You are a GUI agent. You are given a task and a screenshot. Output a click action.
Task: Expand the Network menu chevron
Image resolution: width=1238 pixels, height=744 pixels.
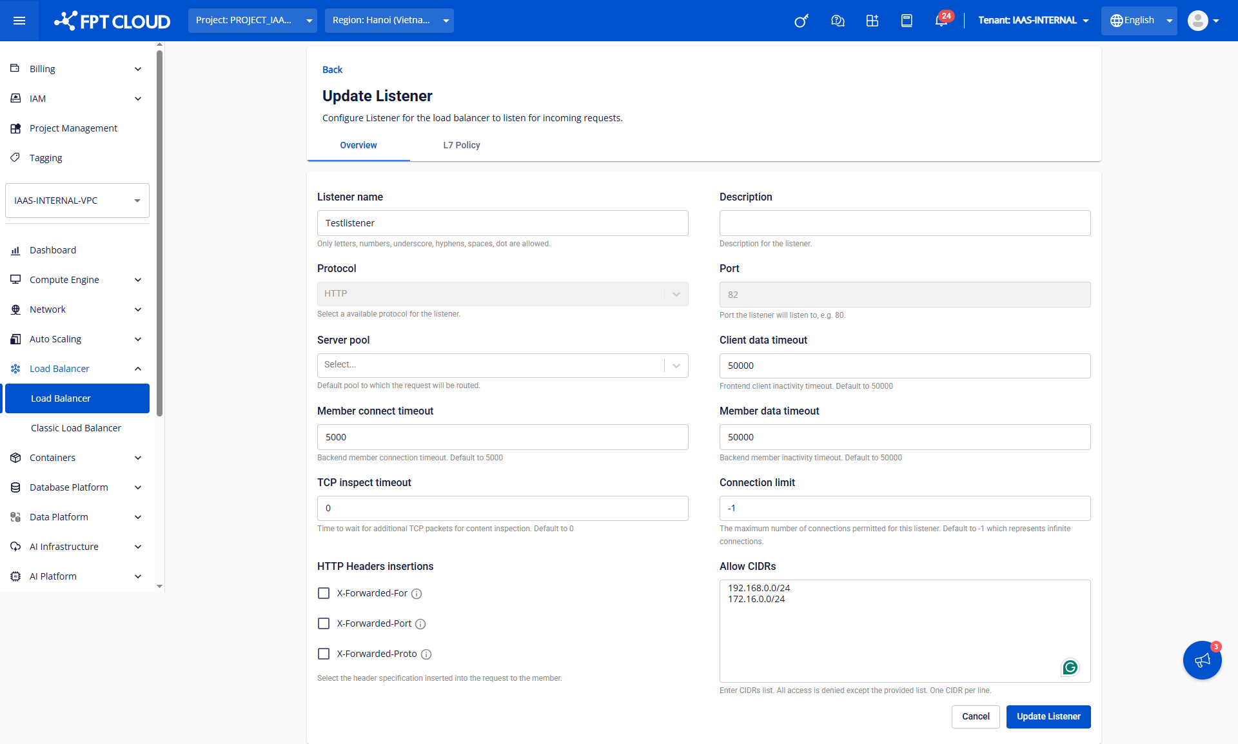click(138, 309)
